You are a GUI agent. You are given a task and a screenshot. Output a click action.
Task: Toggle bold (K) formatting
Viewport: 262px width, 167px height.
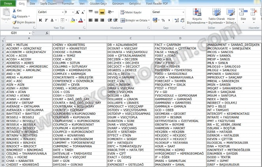[41, 20]
